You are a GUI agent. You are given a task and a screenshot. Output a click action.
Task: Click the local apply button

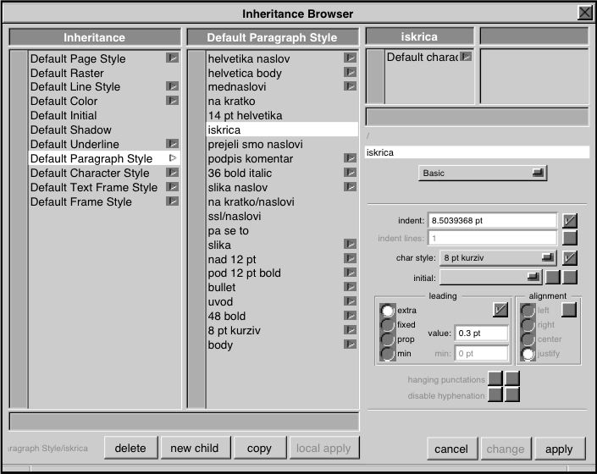(x=324, y=448)
